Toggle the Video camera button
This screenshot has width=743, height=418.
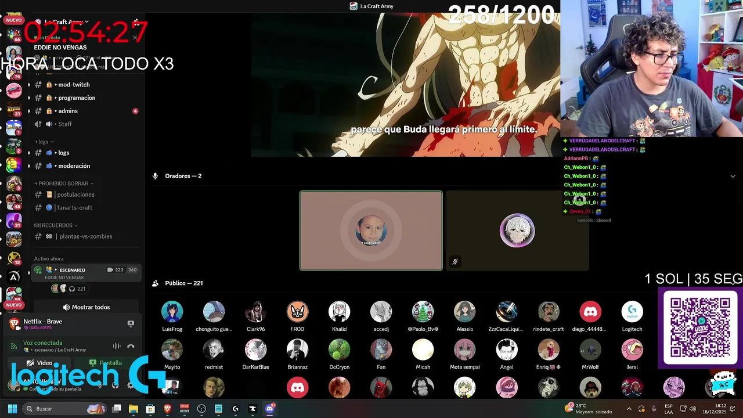coord(39,363)
